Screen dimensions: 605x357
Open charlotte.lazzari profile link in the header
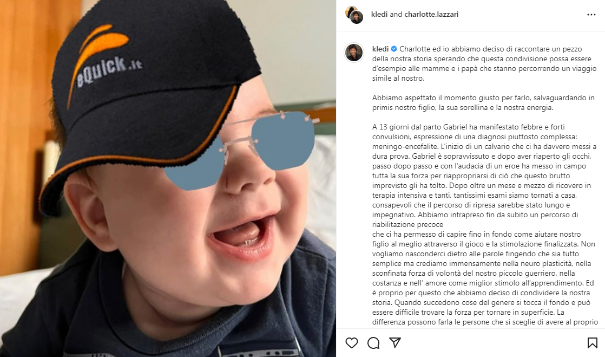tap(431, 14)
